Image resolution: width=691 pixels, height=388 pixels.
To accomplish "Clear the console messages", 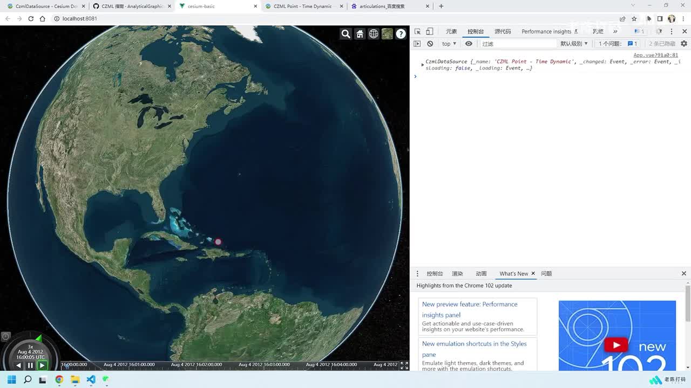I will pos(430,44).
